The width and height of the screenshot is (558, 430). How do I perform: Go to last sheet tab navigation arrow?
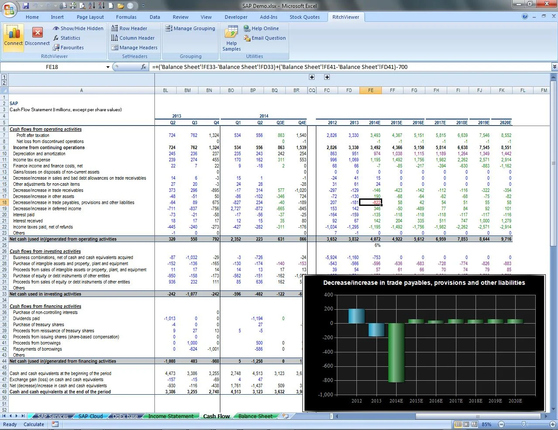click(23, 416)
